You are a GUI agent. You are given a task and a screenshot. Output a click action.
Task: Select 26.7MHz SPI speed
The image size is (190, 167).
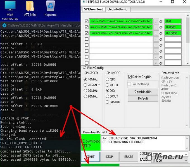85,85
